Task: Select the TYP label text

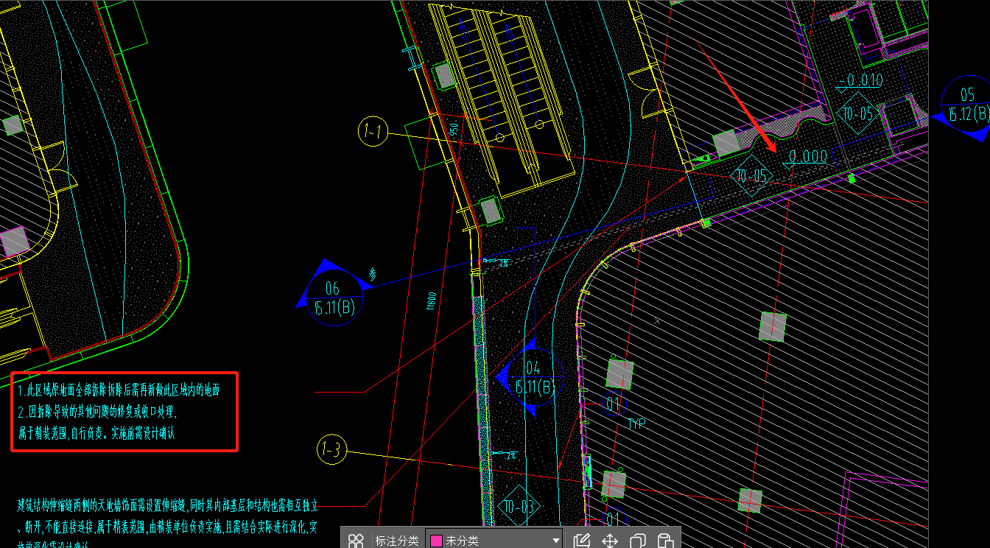Action: [636, 424]
